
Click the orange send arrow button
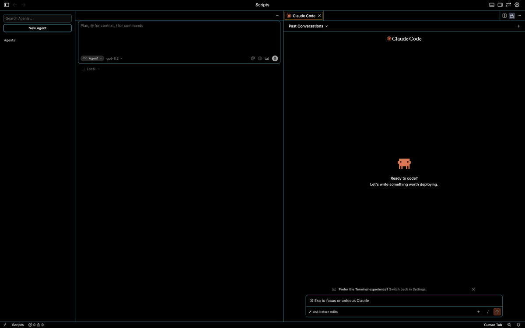(497, 312)
